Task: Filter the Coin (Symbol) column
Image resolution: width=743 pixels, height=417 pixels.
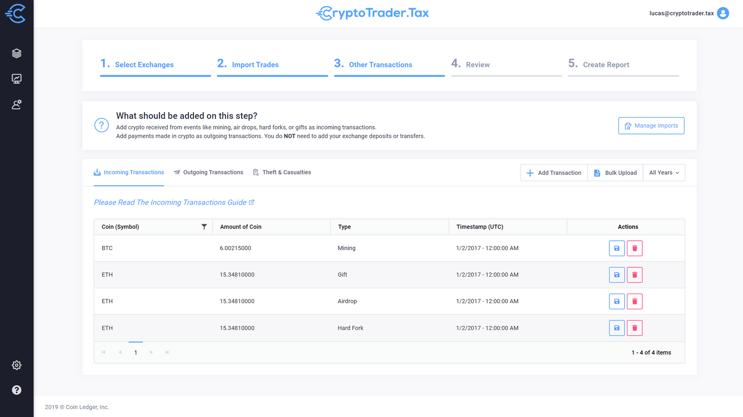Action: point(204,227)
